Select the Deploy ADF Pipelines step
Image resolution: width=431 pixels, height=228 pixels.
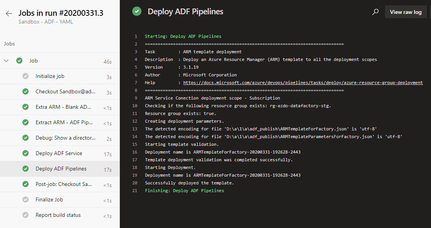(x=60, y=169)
